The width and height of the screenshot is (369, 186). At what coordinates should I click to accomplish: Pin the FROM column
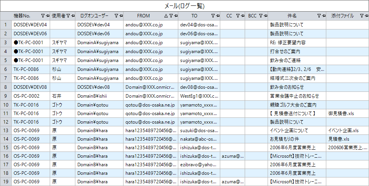pos(176,16)
